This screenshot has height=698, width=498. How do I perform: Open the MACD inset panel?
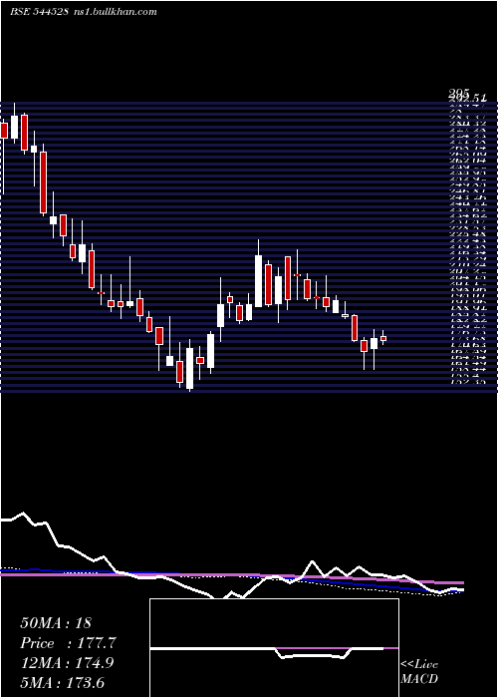tap(274, 648)
